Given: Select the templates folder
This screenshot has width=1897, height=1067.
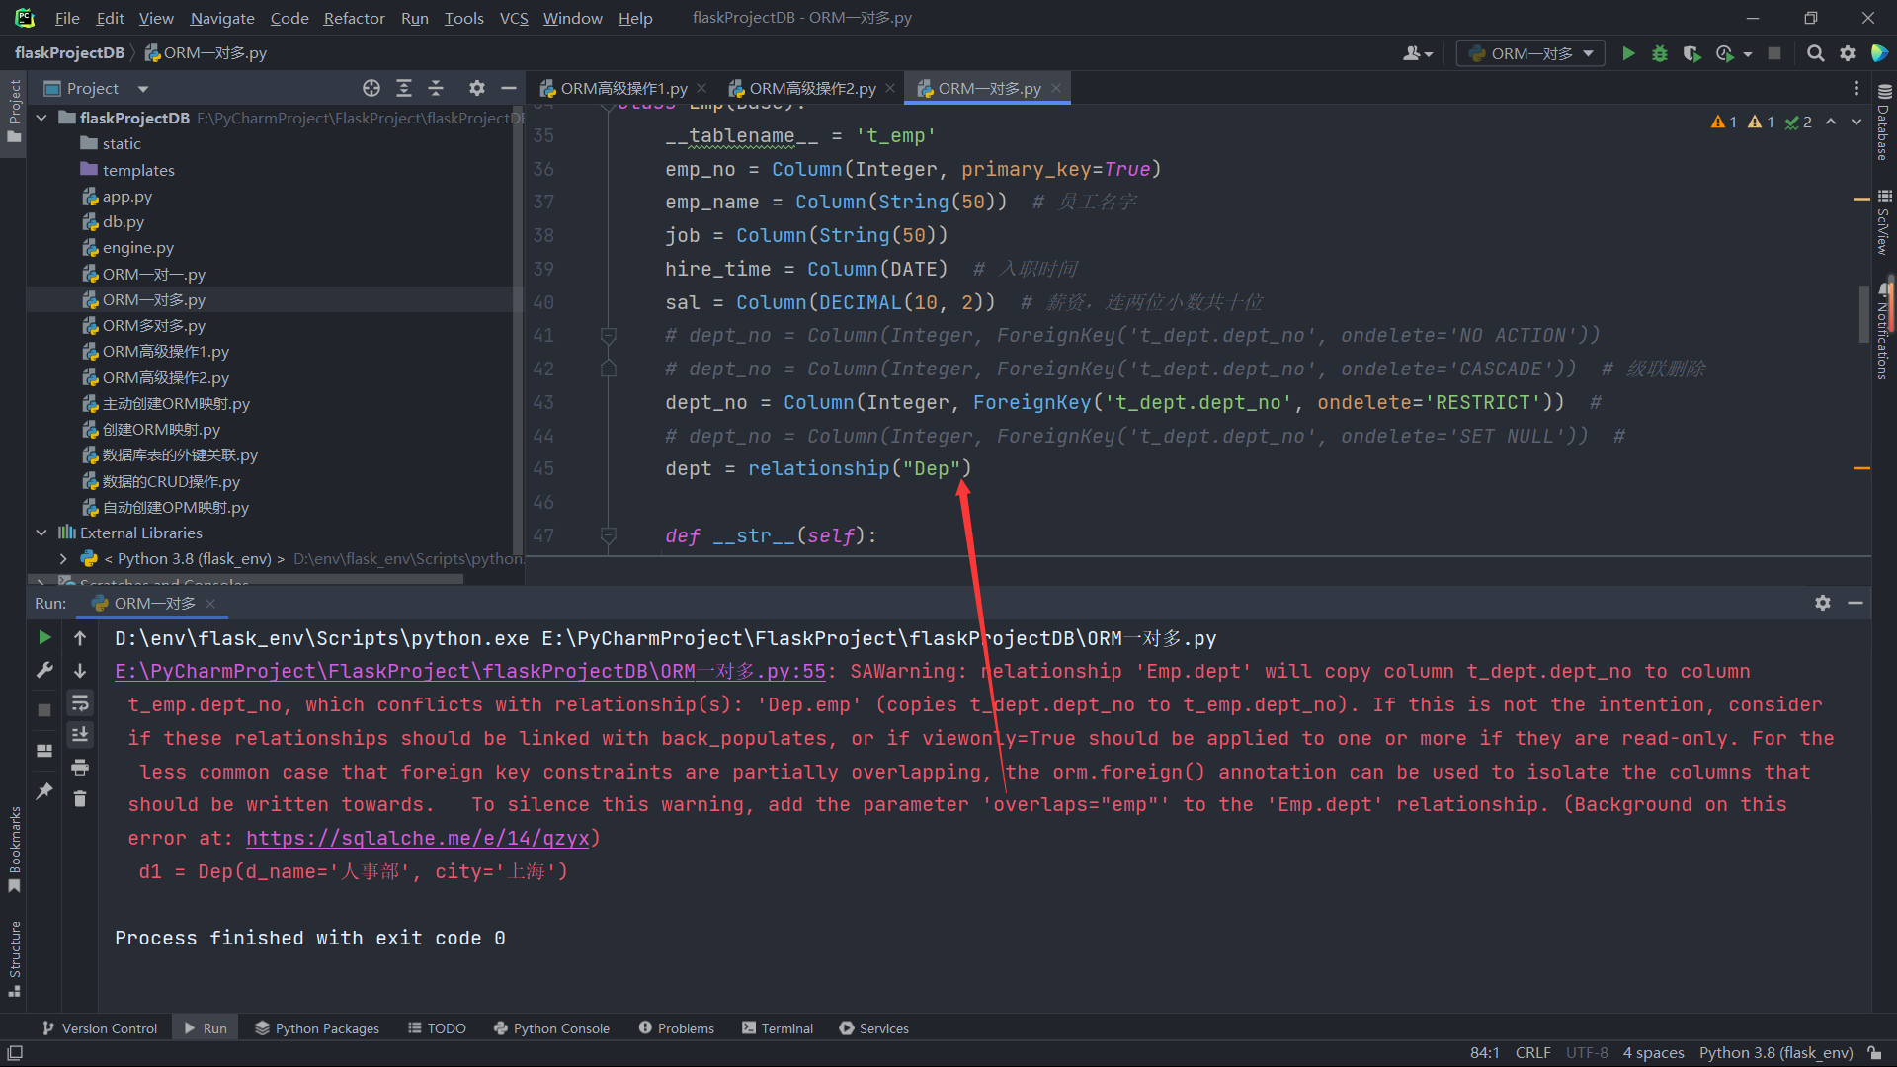Looking at the screenshot, I should click(x=137, y=170).
